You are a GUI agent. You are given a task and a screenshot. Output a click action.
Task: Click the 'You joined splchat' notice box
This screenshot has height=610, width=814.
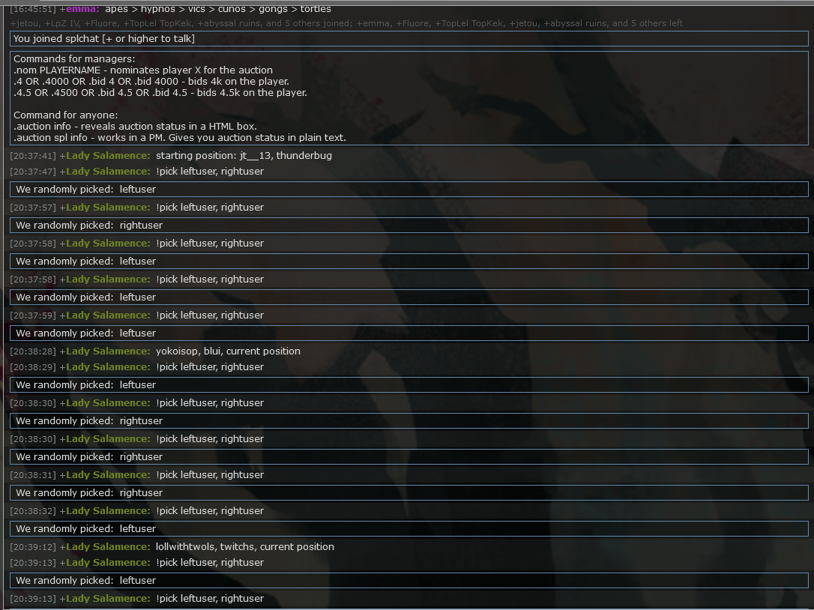coord(409,38)
